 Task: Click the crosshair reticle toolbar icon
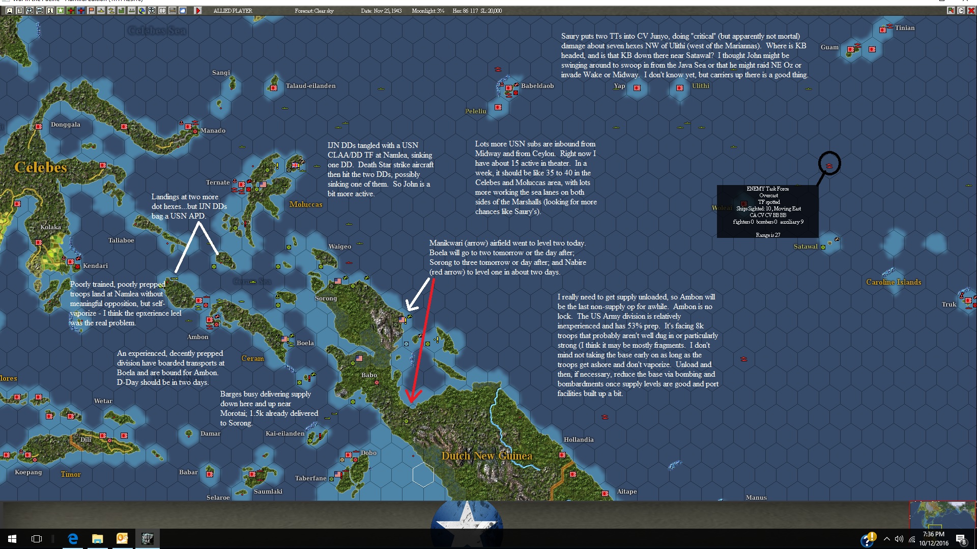pos(152,11)
